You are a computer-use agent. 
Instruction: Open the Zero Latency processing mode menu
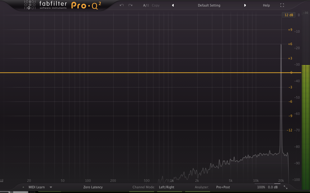click(x=93, y=187)
